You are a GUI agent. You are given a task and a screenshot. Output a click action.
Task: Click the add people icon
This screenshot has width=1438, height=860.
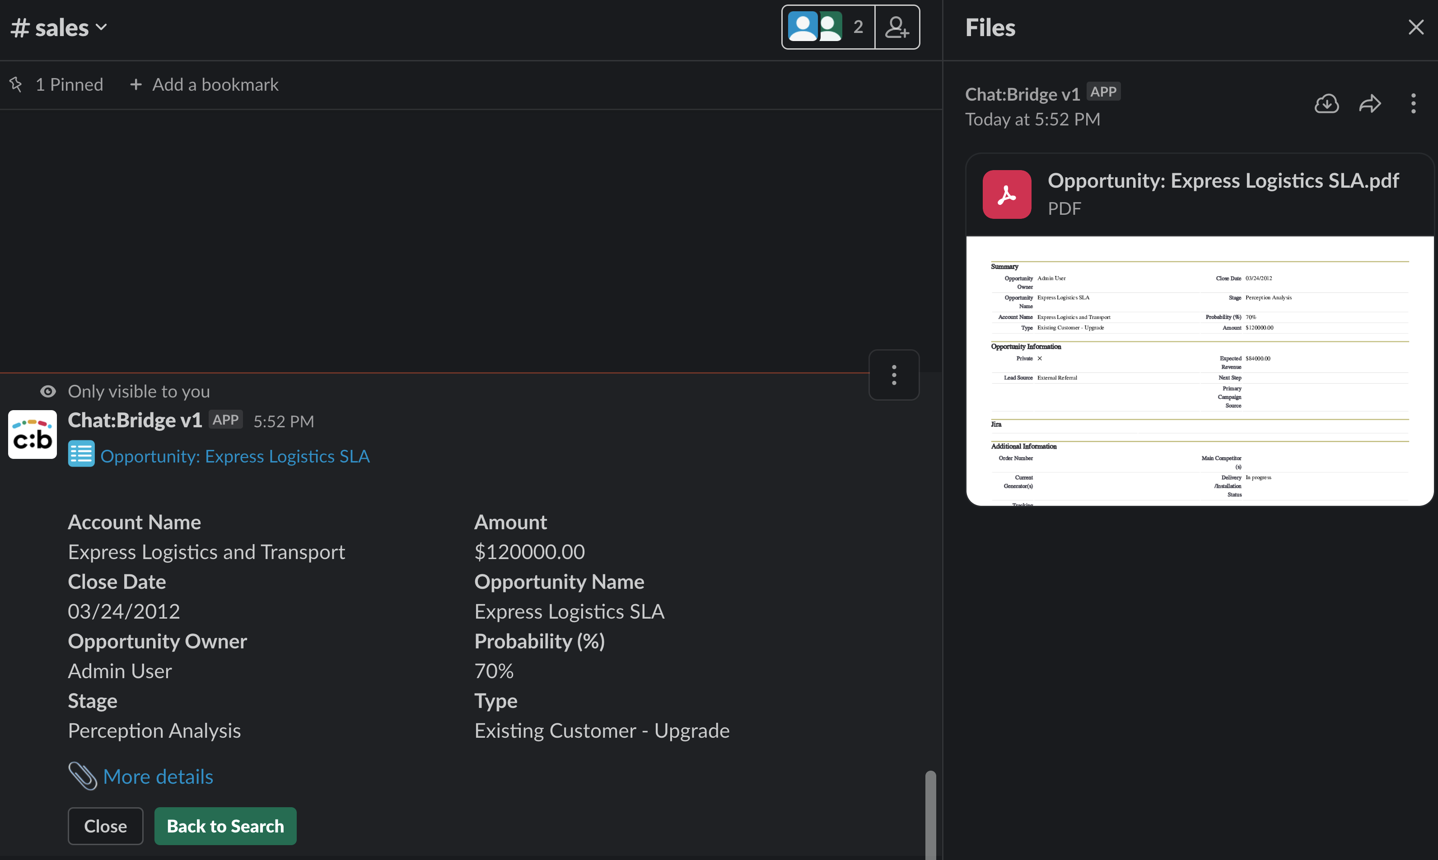click(897, 27)
